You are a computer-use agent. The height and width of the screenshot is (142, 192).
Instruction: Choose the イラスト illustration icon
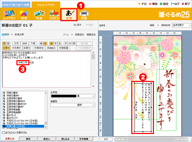point(54,15)
